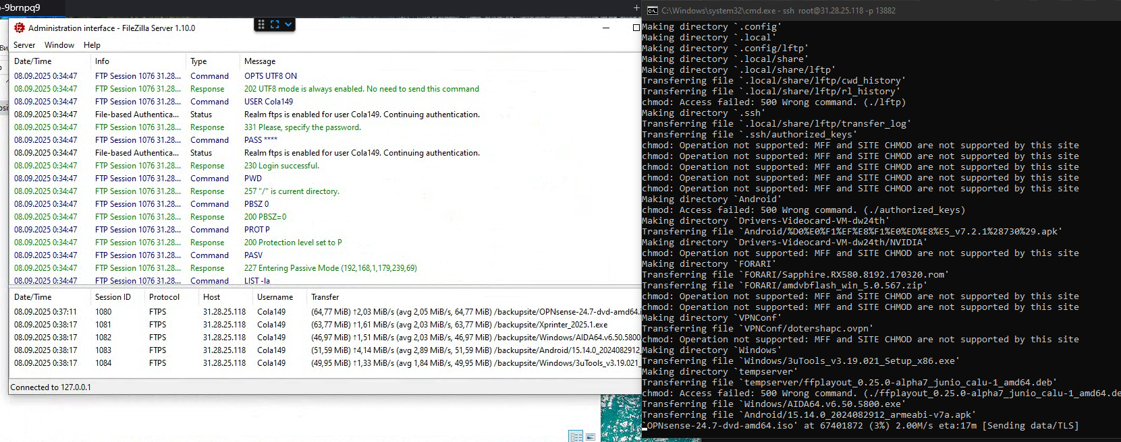This screenshot has height=442, width=1121.
Task: Minimize the FileZilla Server window
Action: tap(606, 28)
